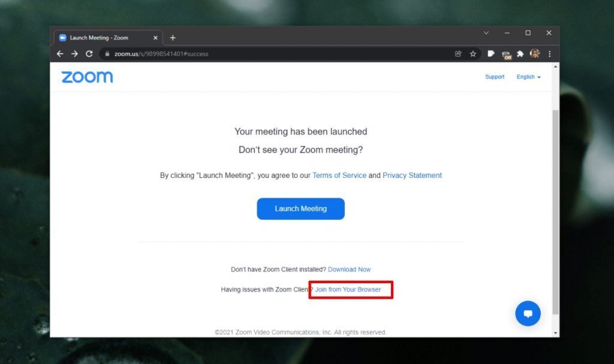Viewport: 614px width, 364px height.
Task: Click the Zoom logo in the header
Action: 87,77
